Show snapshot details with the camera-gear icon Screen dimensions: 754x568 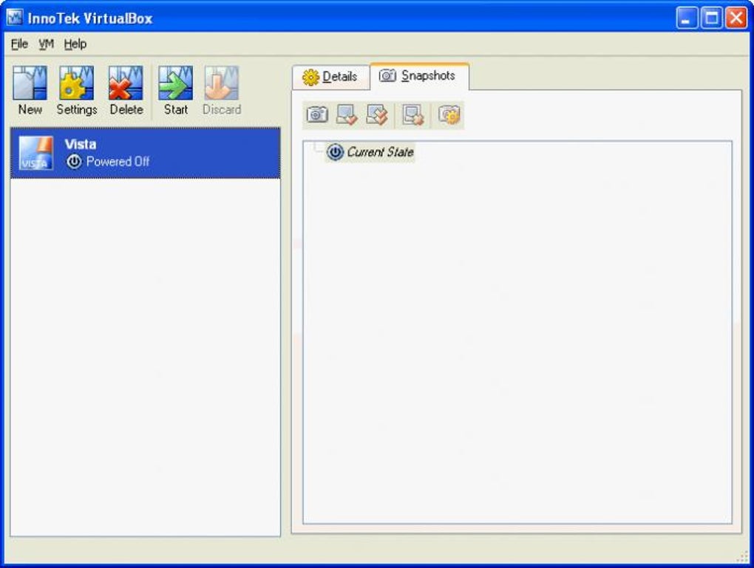pyautogui.click(x=449, y=114)
